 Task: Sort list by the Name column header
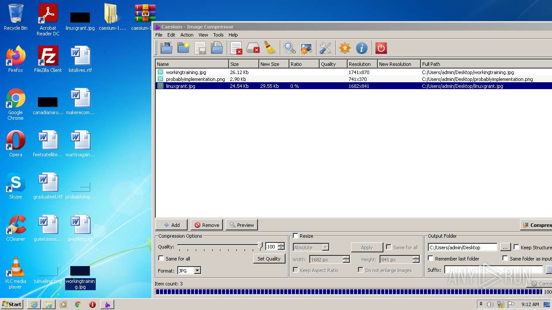pos(192,64)
